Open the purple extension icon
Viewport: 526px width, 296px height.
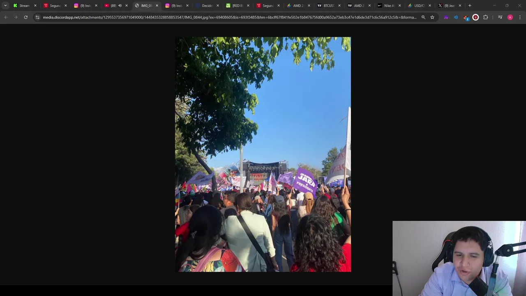click(446, 17)
